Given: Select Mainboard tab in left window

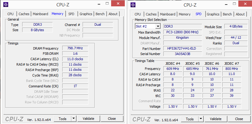Looking at the screenshot, I should tap(40, 14).
